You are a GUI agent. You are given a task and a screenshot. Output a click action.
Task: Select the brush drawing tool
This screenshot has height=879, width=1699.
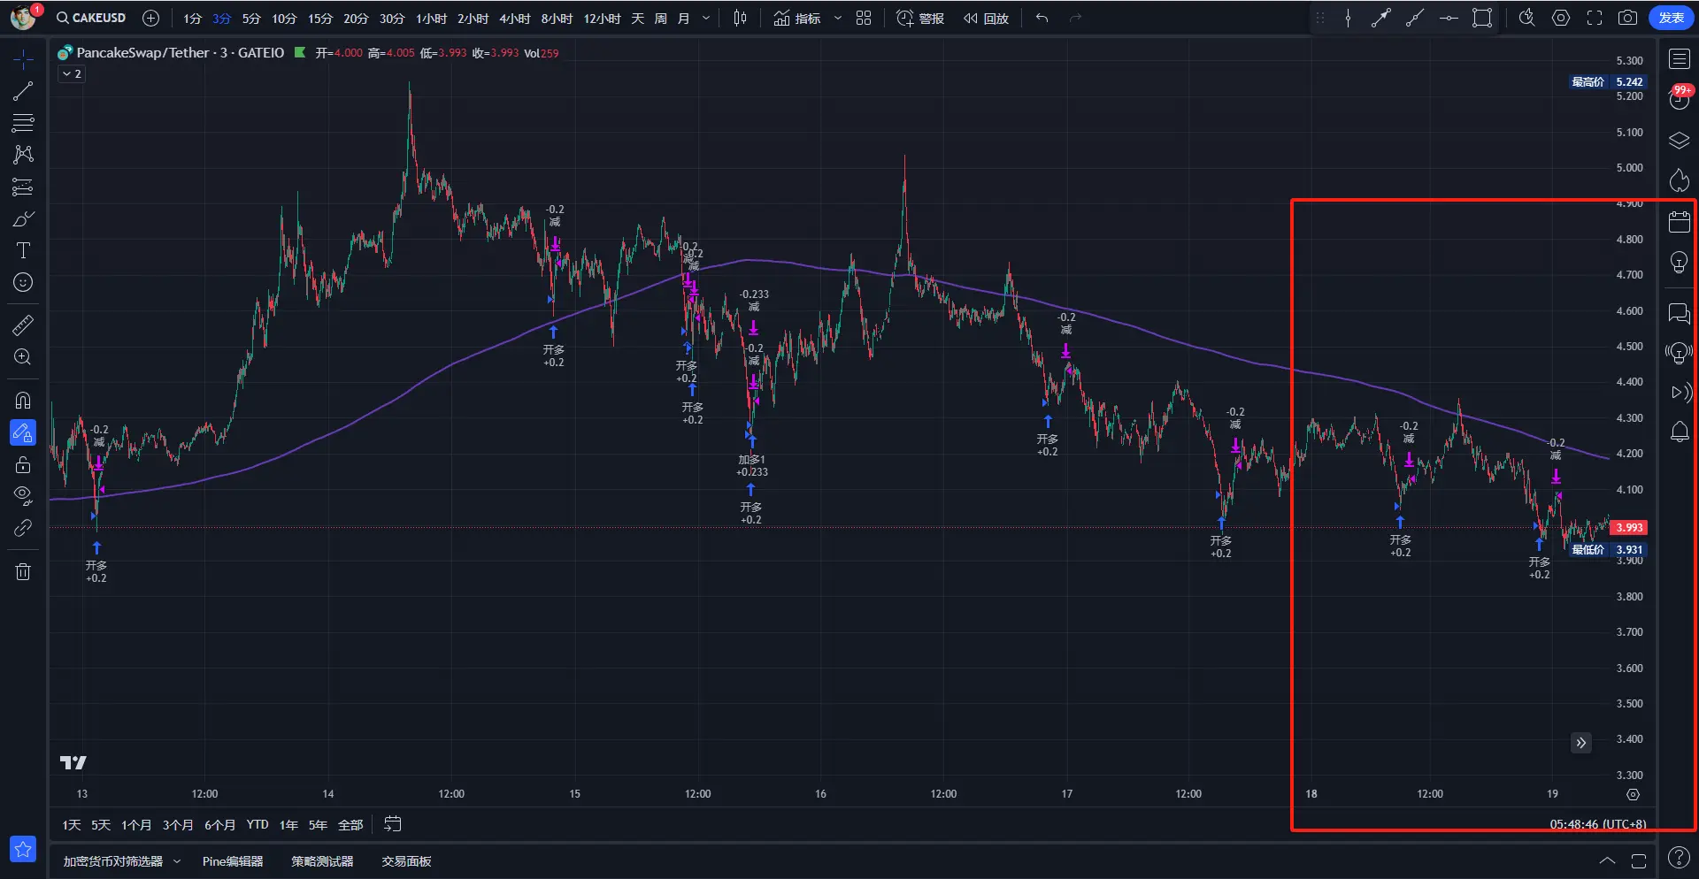[23, 218]
